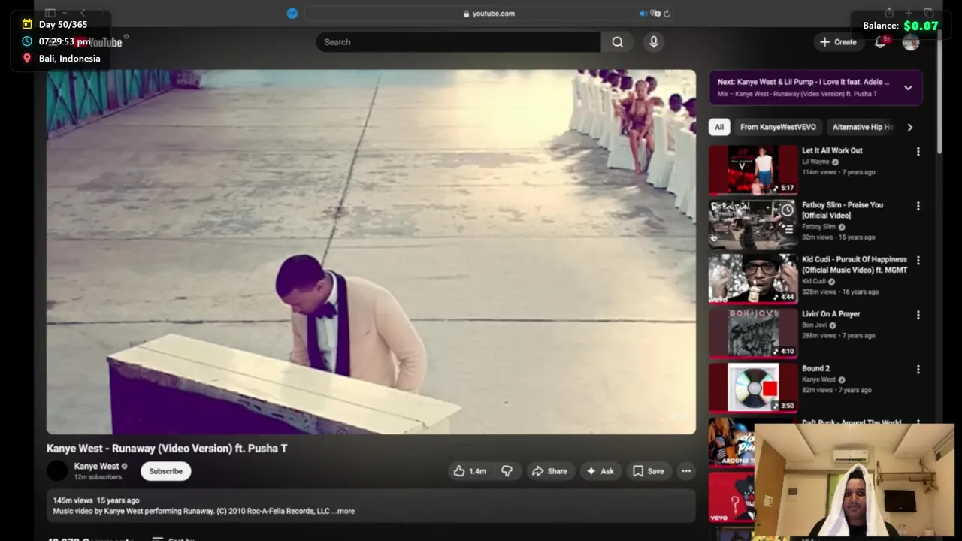Open the Fatboy Slim Praise You title

click(843, 210)
